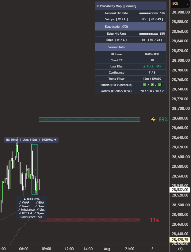Click the value 125 [ 76 / 49 ]
Viewport: 191px width, 252px height.
(152, 19)
